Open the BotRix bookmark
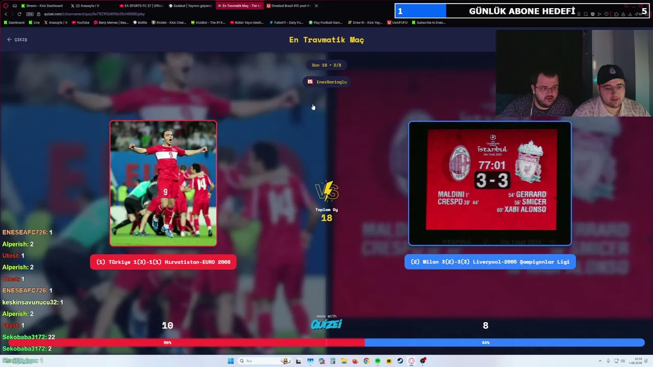Image resolution: width=653 pixels, height=367 pixels. pyautogui.click(x=140, y=22)
